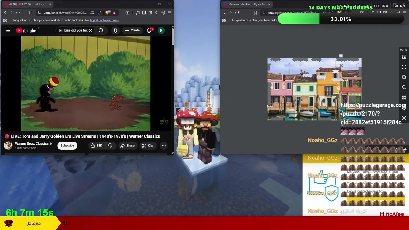The height and width of the screenshot is (230, 409).
Task: Open bookmarks grid icon in YouTube window
Action: pyautogui.click(x=5, y=20)
